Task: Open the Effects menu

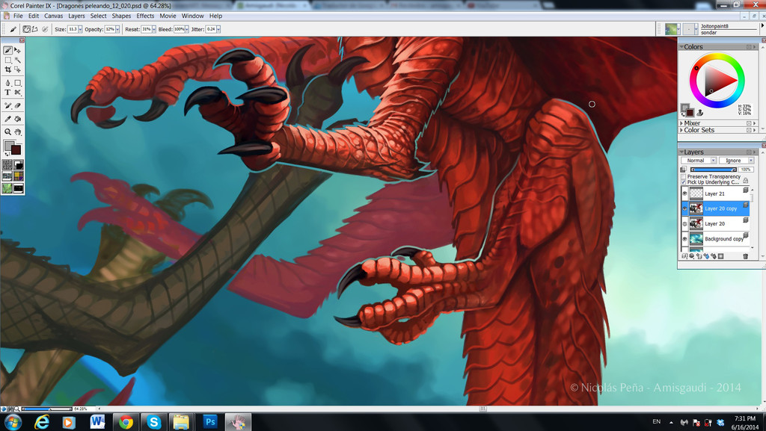Action: point(145,16)
